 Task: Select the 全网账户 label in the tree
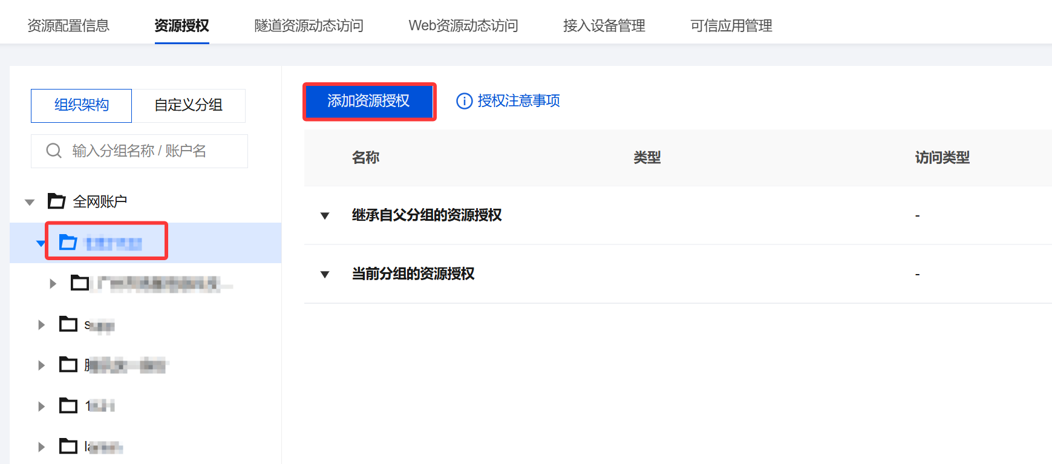pyautogui.click(x=100, y=201)
